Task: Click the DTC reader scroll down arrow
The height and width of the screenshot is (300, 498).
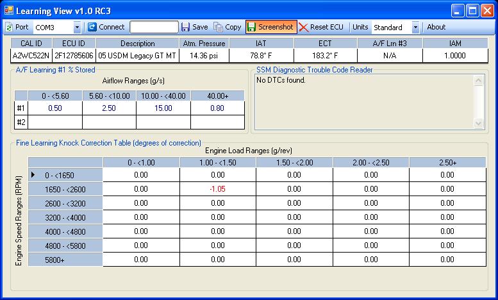Action: (478, 123)
